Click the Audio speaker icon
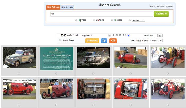The width and height of the screenshot is (186, 108). click(97, 20)
